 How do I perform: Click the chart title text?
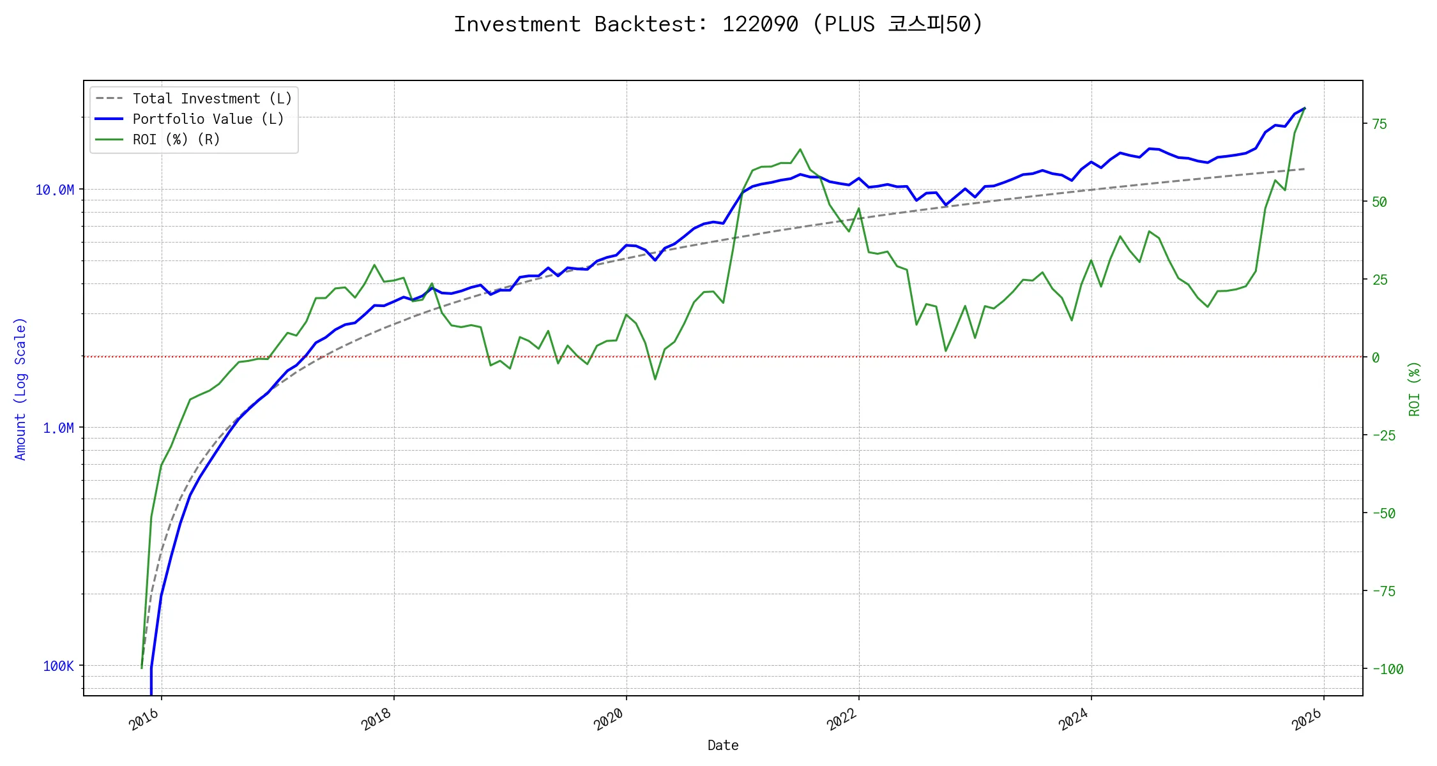(718, 24)
